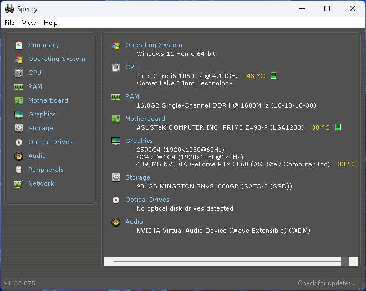Click the motherboard temperature 30 °C value

321,127
